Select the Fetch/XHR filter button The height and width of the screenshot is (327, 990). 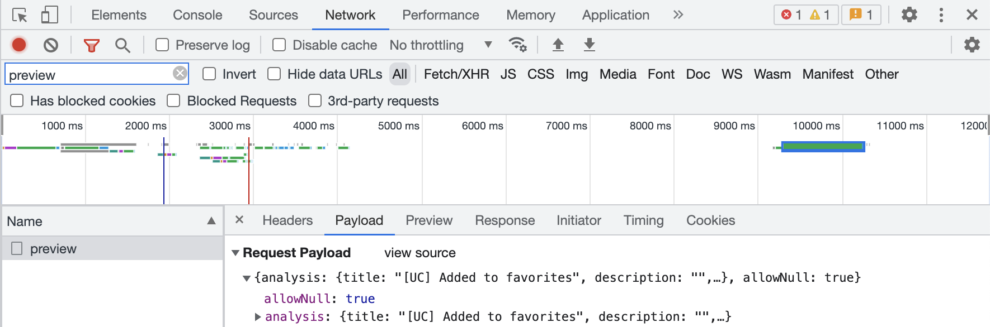click(456, 74)
